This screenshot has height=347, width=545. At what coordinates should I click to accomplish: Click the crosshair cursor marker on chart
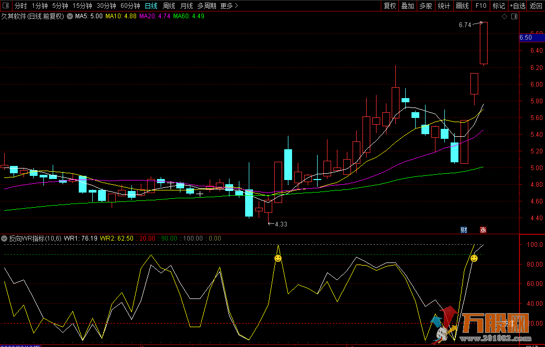pyautogui.click(x=200, y=194)
